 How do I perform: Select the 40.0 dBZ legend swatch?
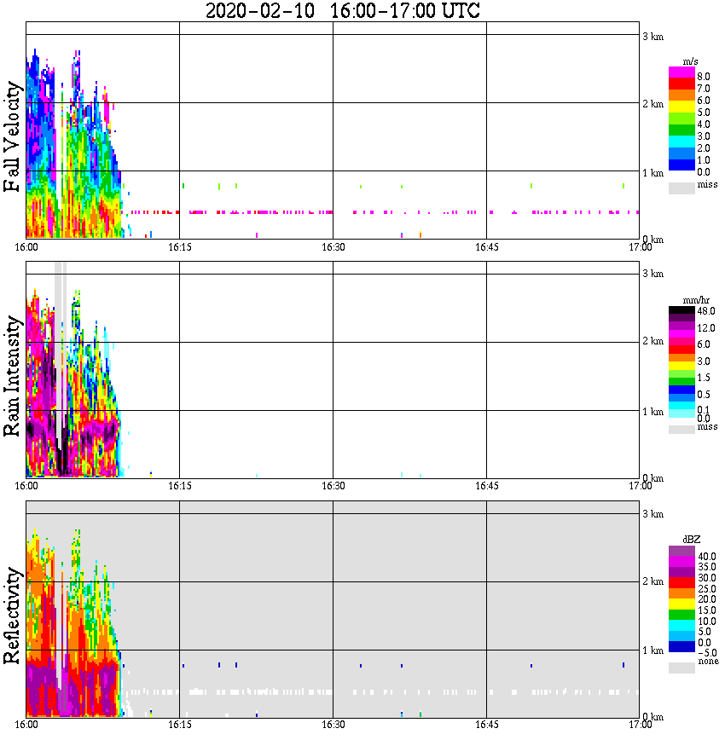point(681,552)
